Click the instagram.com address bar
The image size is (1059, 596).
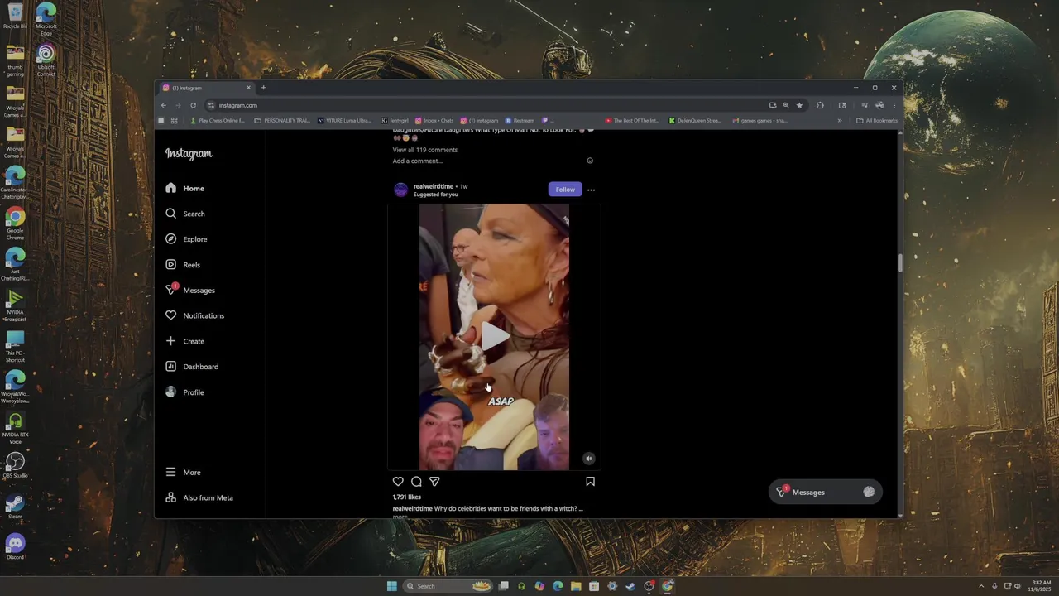coord(488,105)
